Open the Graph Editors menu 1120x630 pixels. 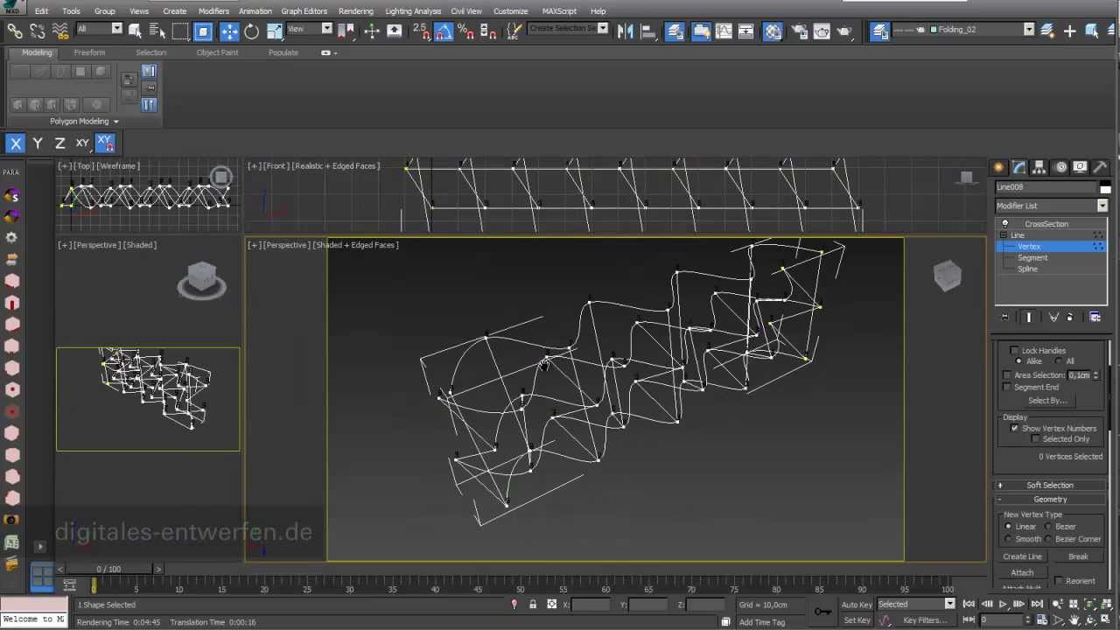click(x=304, y=11)
